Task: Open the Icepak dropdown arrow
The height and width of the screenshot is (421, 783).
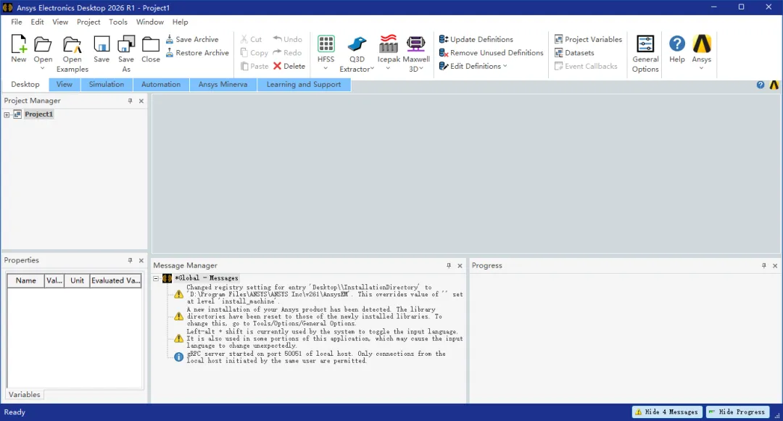Action: point(388,68)
